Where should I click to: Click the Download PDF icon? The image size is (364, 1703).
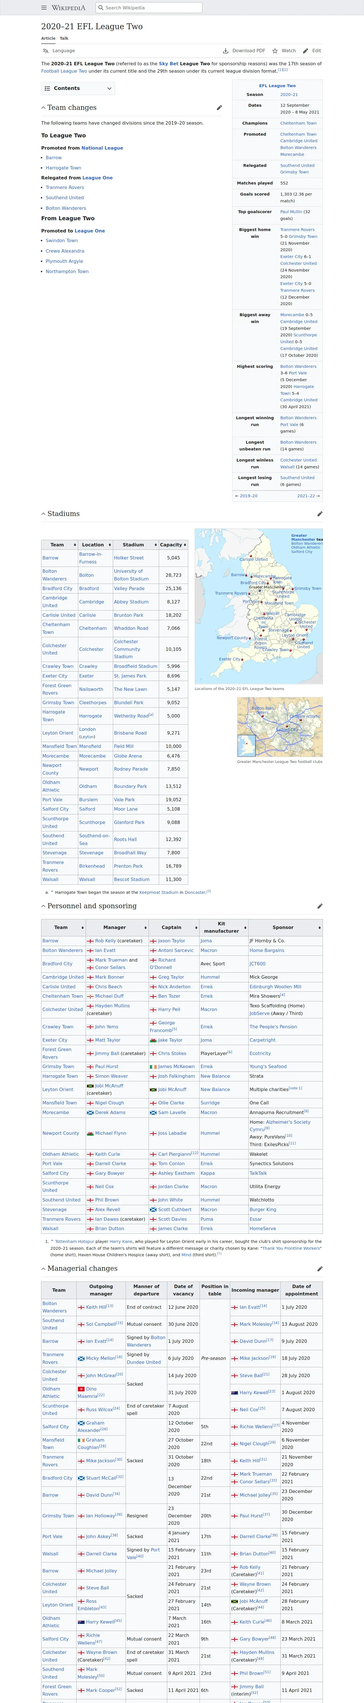point(226,51)
